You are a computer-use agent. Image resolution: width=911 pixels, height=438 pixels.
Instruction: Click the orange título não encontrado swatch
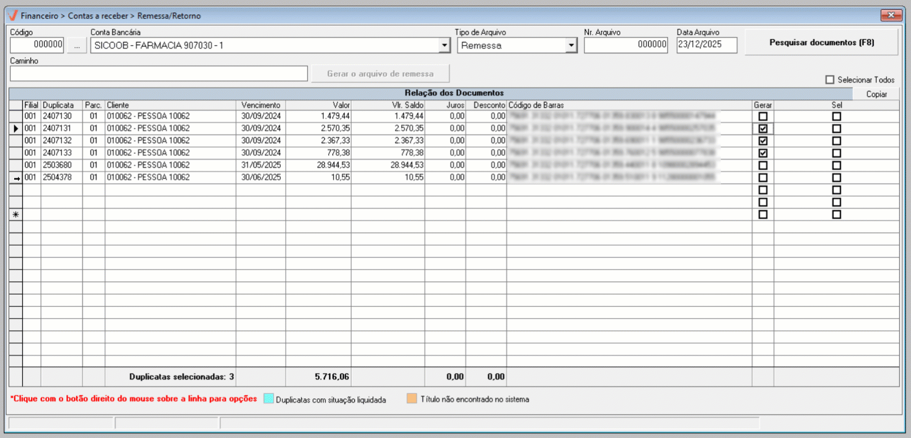tap(412, 399)
